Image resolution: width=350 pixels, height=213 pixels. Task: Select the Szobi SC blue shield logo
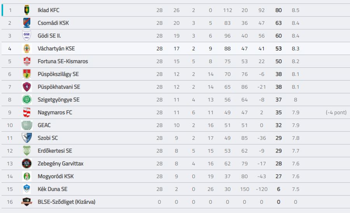click(27, 138)
